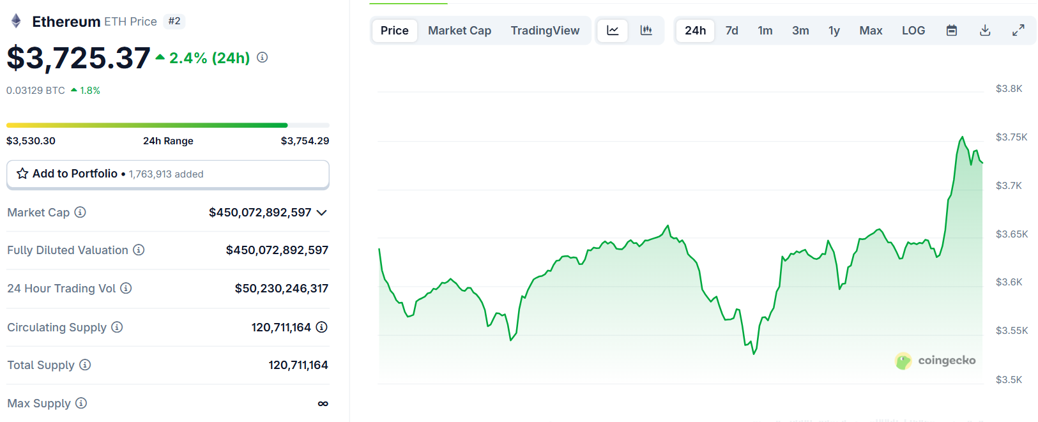
Task: Click the star icon in Add to Portfolio
Action: click(x=22, y=173)
